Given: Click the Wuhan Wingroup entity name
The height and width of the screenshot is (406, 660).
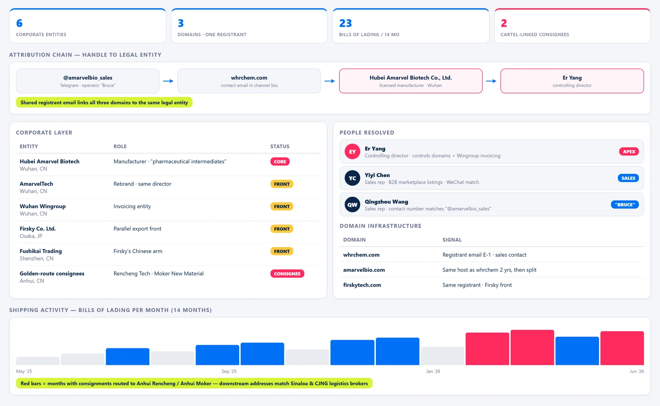Looking at the screenshot, I should pos(42,206).
